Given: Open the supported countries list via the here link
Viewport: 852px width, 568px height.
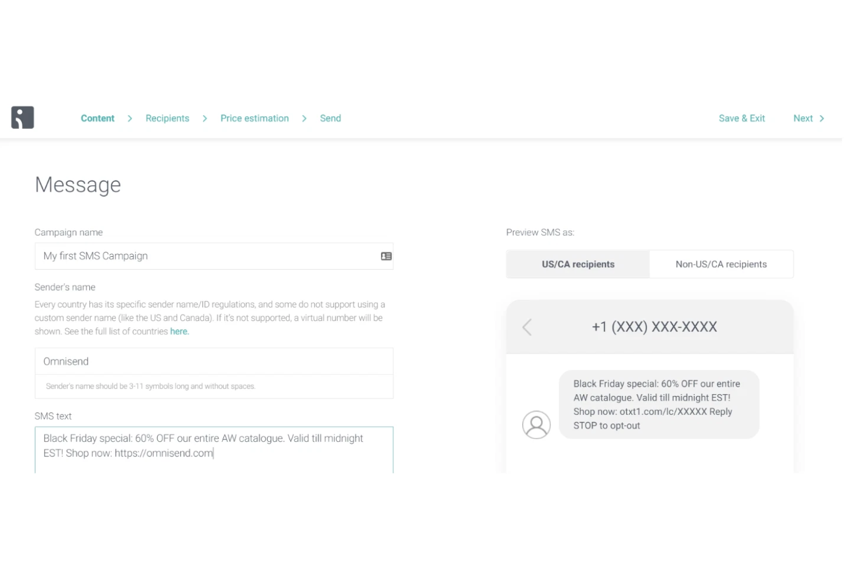Looking at the screenshot, I should click(178, 331).
